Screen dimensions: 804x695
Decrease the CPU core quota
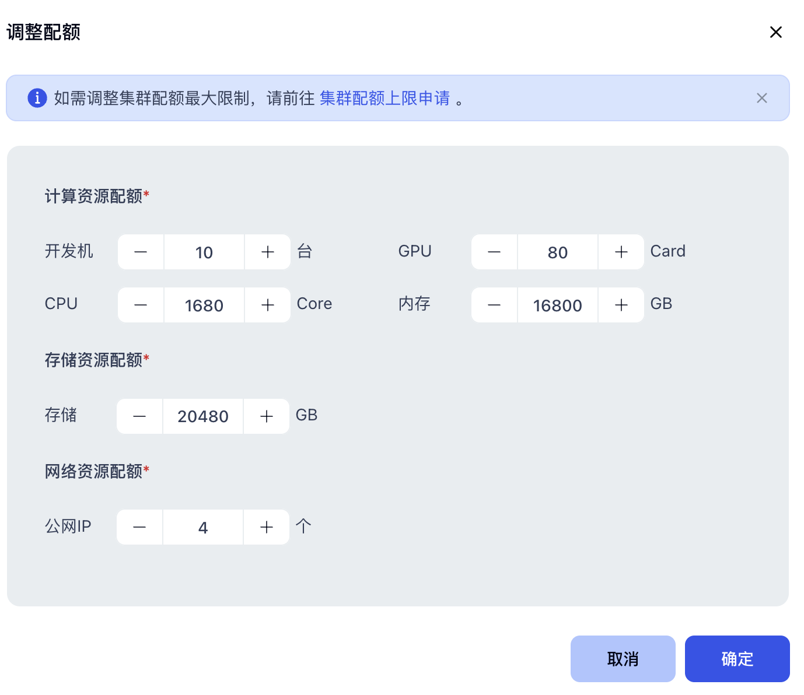[141, 305]
